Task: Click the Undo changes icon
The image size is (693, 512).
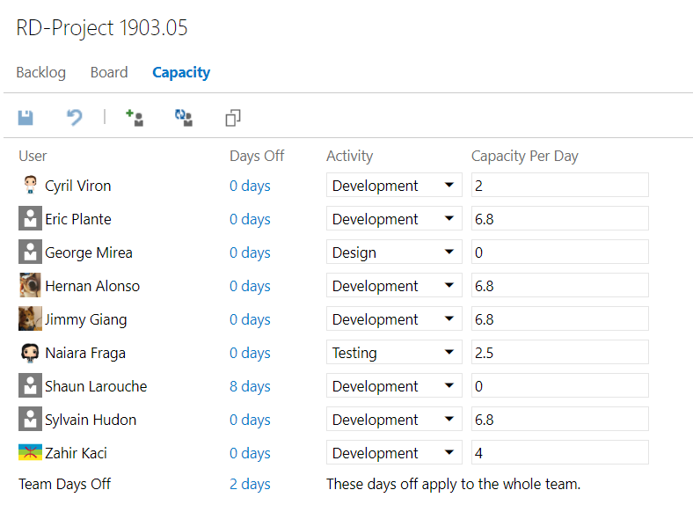Action: pos(75,117)
